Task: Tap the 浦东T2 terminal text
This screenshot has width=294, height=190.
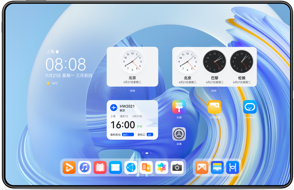Action: 124,116
